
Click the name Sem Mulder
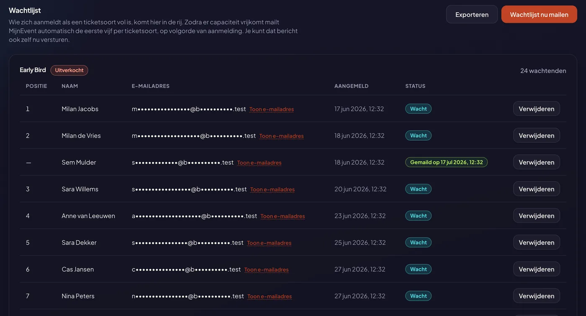pos(79,162)
